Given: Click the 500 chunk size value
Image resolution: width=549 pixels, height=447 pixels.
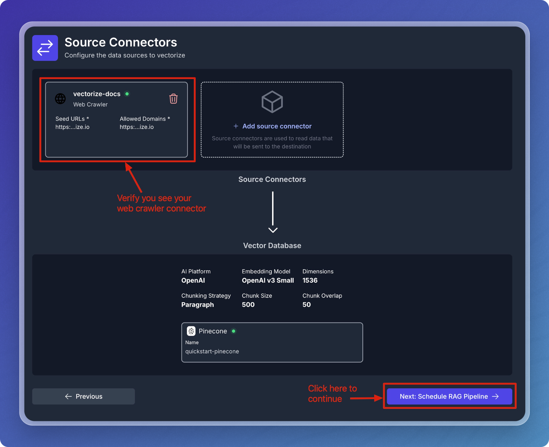Looking at the screenshot, I should coord(248,305).
